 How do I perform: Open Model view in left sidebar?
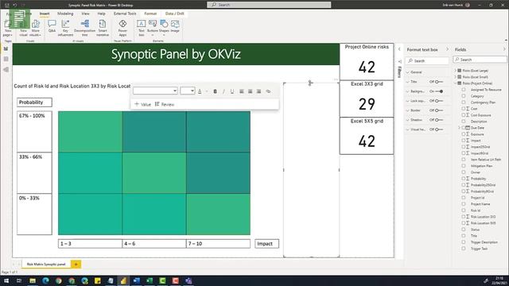click(x=6, y=70)
